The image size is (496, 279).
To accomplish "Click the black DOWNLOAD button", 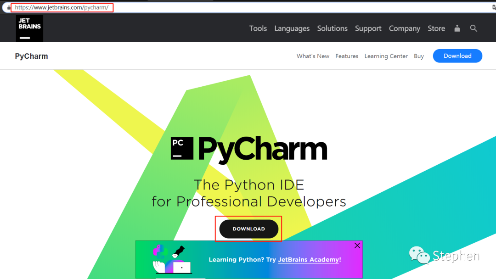I will (x=248, y=229).
